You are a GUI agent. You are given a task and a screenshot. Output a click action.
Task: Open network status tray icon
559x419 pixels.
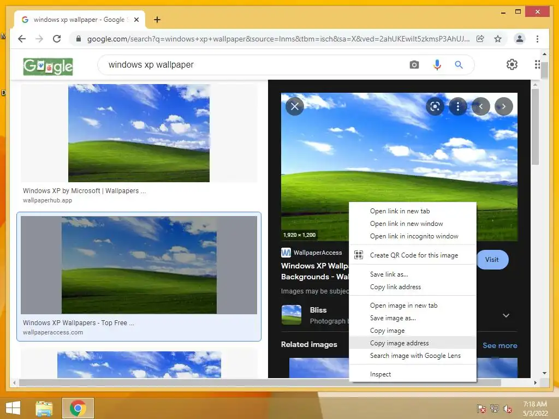[495, 409]
